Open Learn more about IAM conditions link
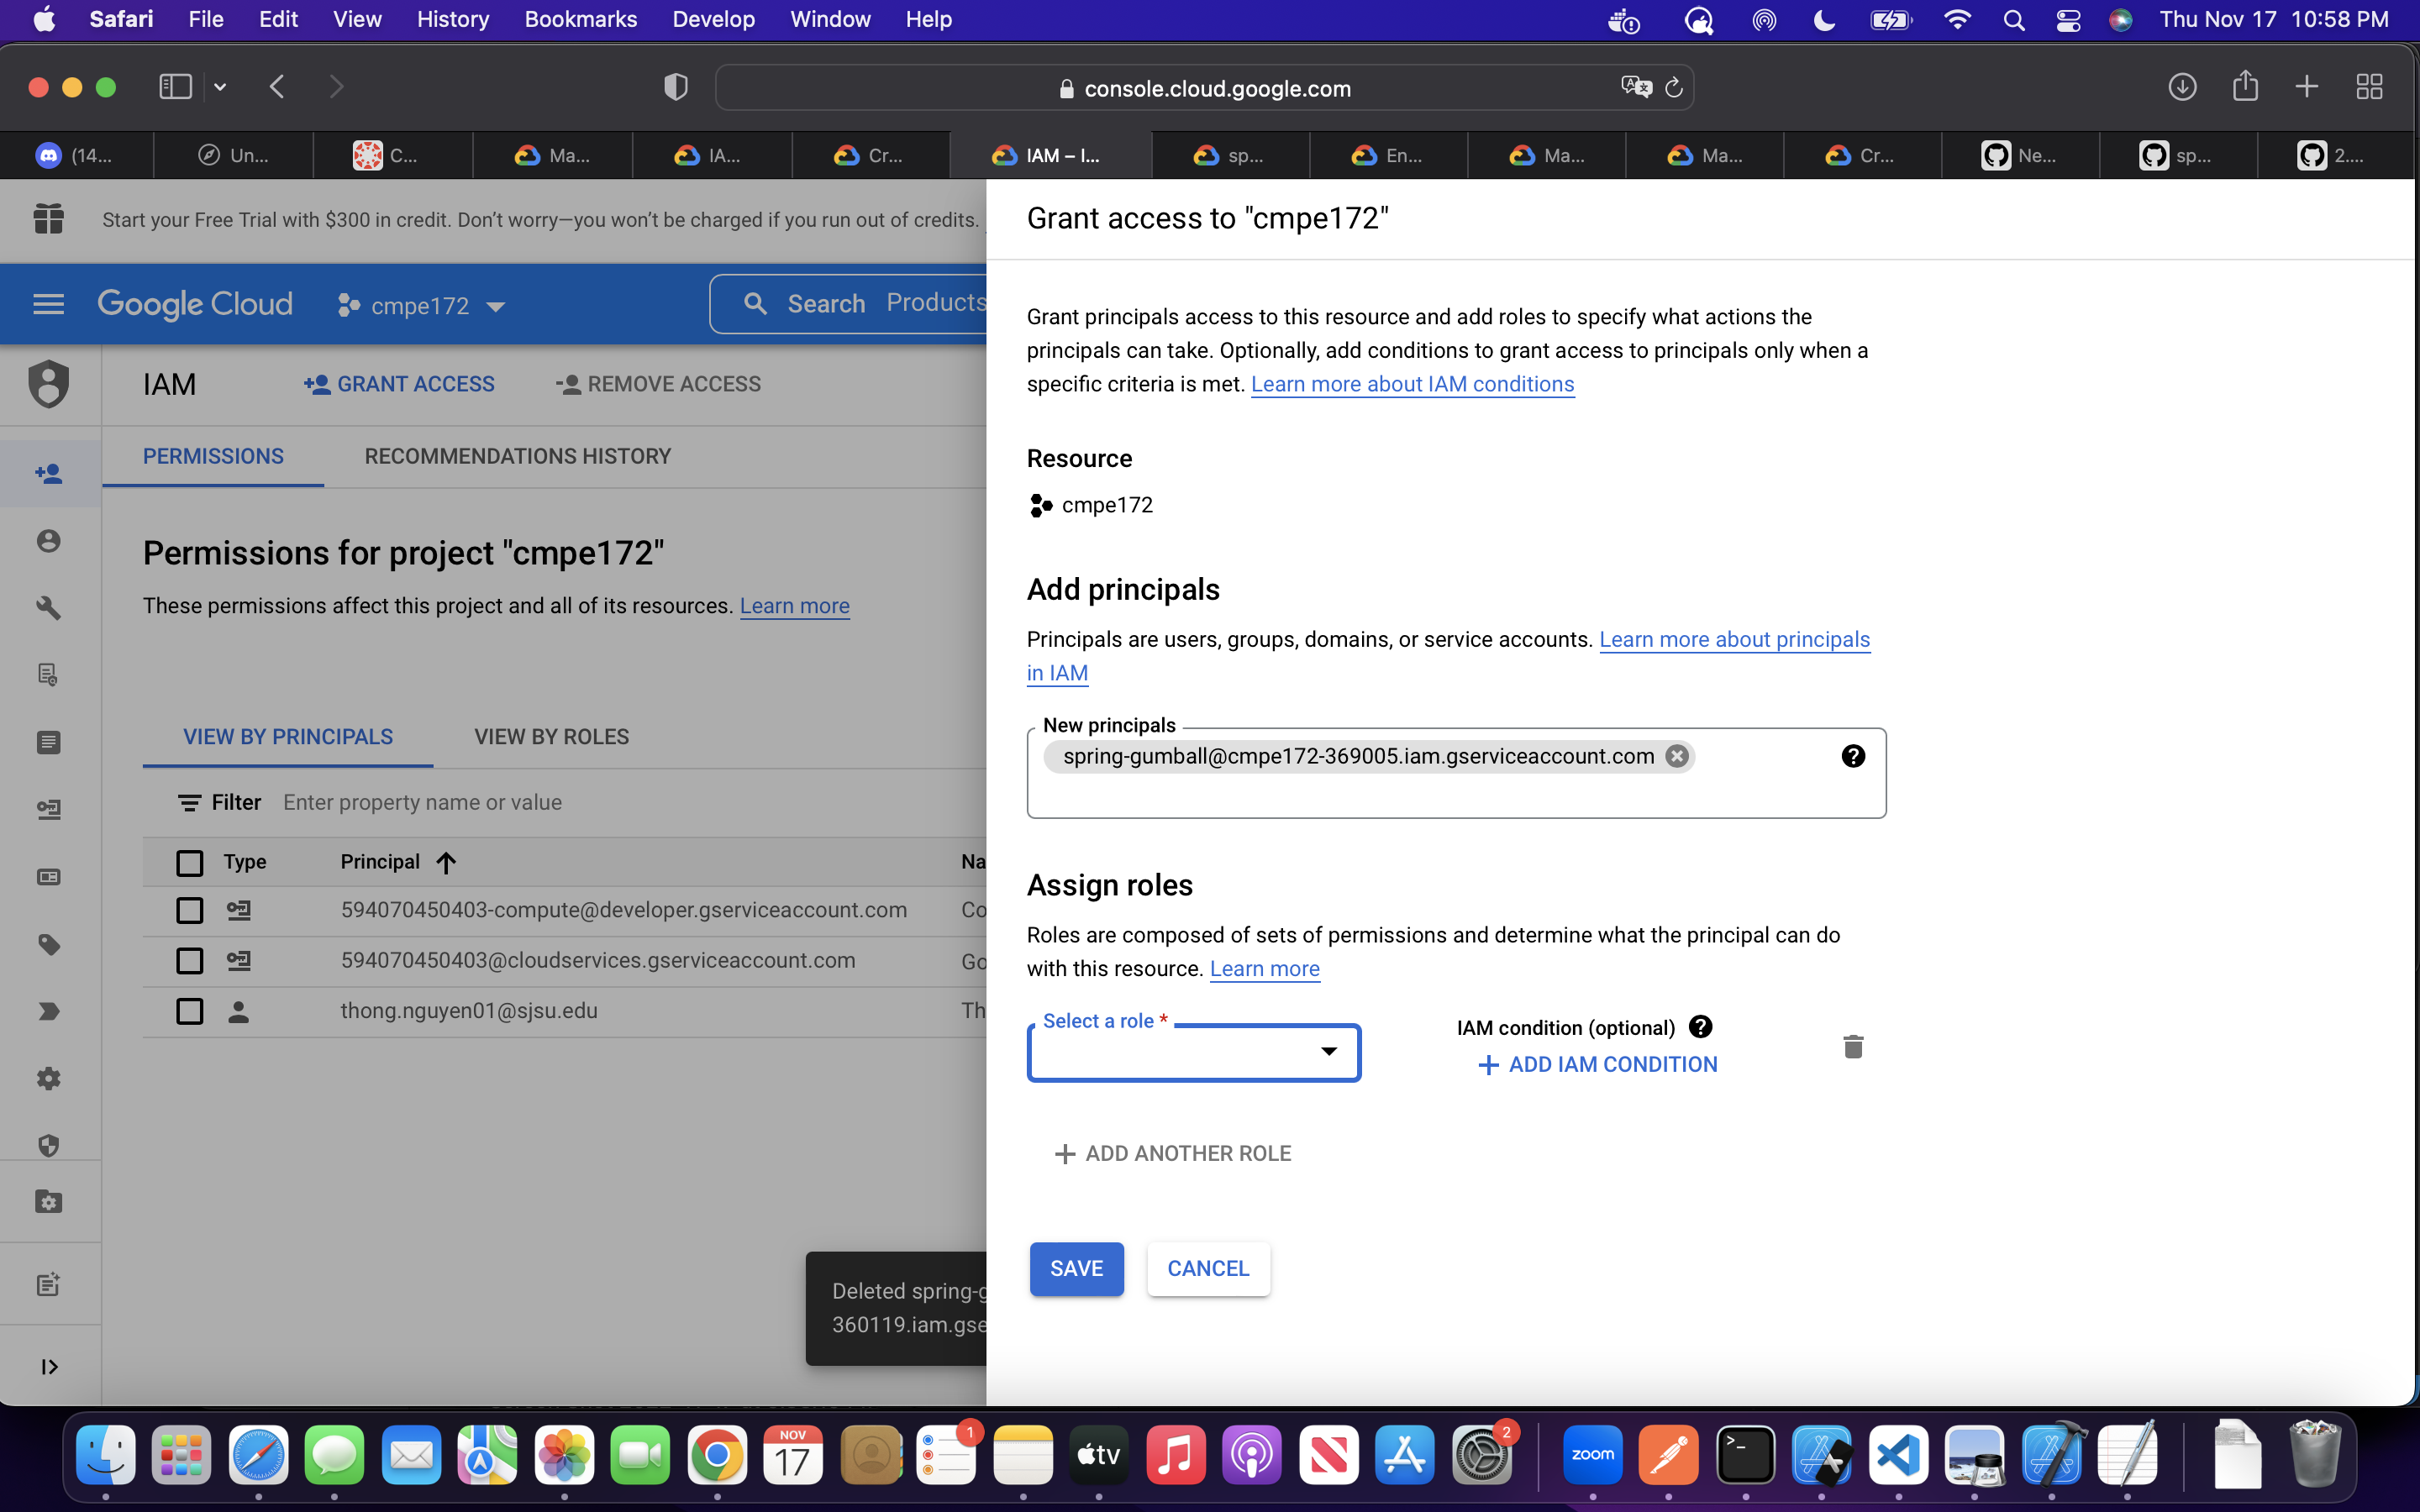2420x1512 pixels. pyautogui.click(x=1412, y=384)
